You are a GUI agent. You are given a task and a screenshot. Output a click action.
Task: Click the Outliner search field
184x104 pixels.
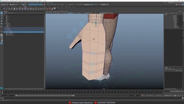tap(24, 14)
